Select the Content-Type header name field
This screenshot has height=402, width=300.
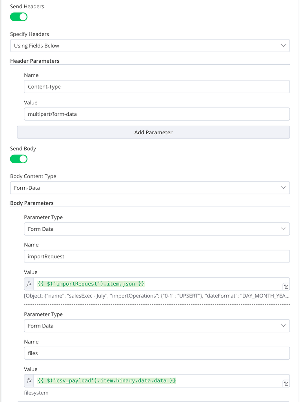point(157,86)
